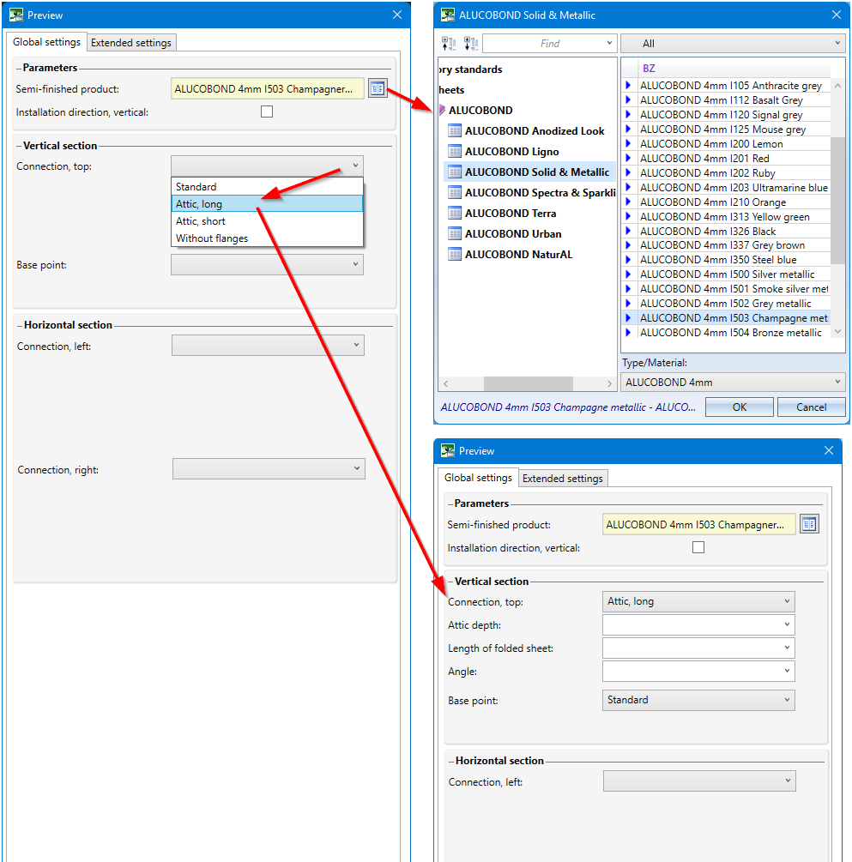Choose Attic, short from Connection top list
The image size is (852, 862).
(268, 221)
